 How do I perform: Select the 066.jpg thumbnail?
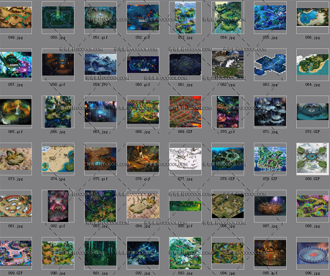click(58, 112)
